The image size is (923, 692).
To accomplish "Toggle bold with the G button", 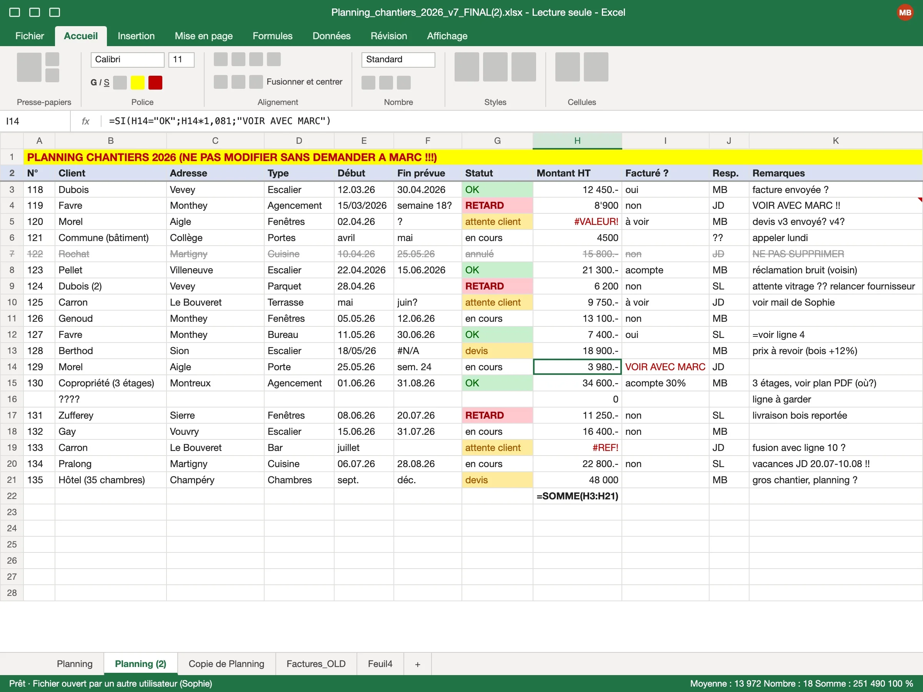I will 93,83.
